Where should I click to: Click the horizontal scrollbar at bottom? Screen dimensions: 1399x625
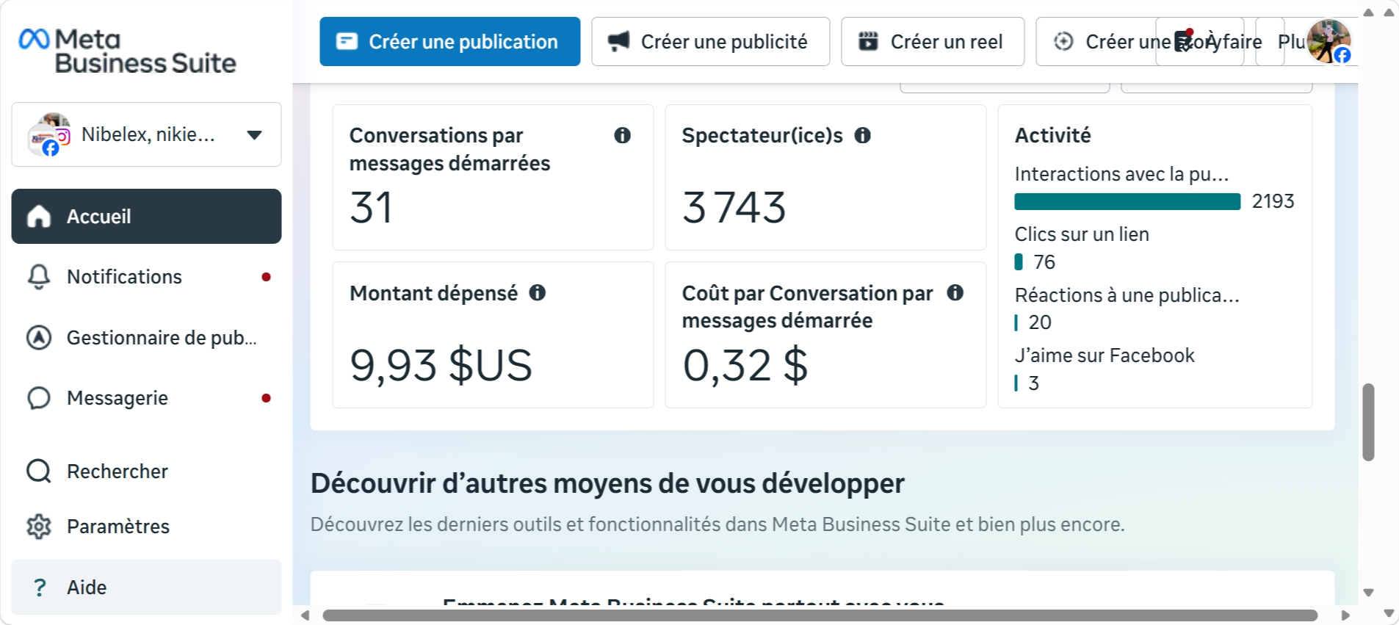[x=820, y=615]
